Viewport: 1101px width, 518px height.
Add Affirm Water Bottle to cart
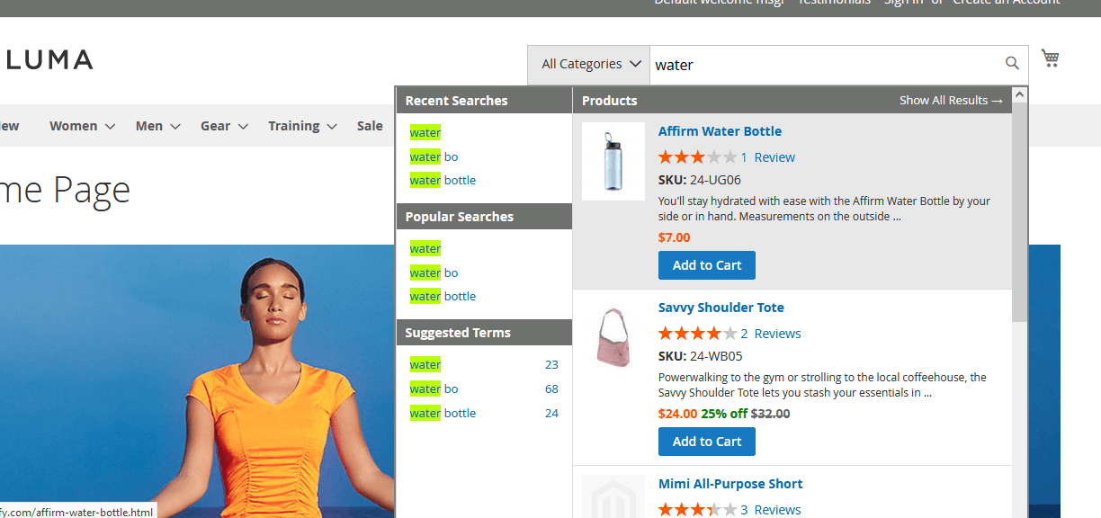click(706, 265)
